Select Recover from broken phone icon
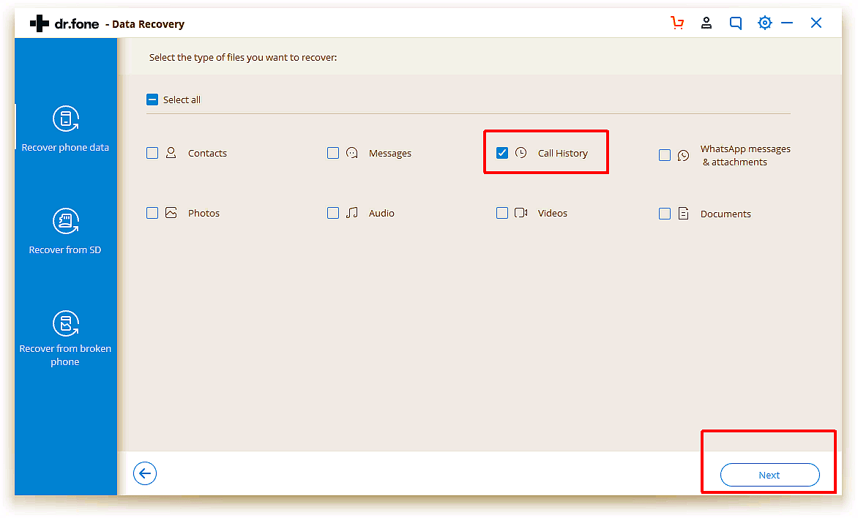Image resolution: width=858 pixels, height=518 pixels. pyautogui.click(x=66, y=323)
